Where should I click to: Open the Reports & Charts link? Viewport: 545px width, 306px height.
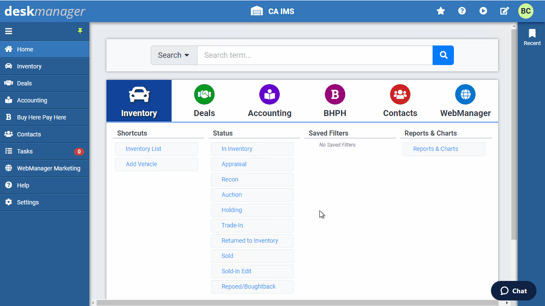click(x=435, y=149)
